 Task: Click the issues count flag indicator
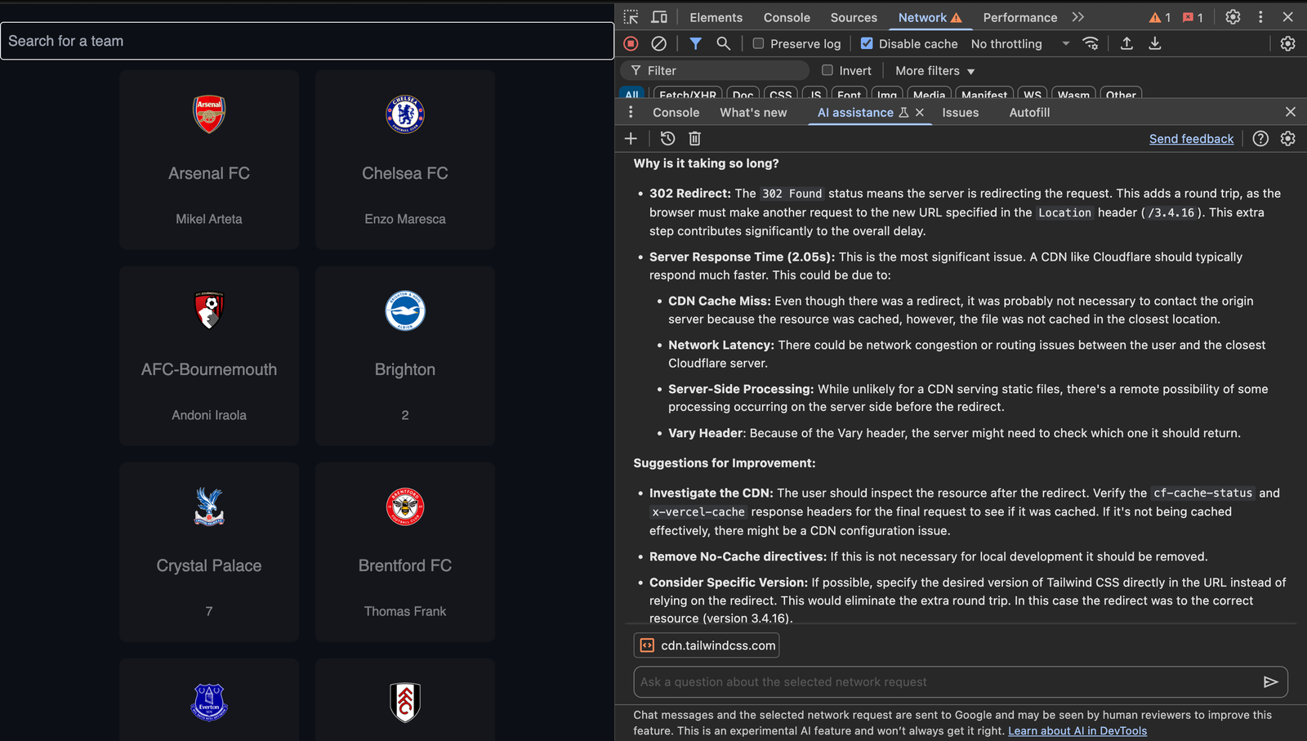coord(1193,17)
